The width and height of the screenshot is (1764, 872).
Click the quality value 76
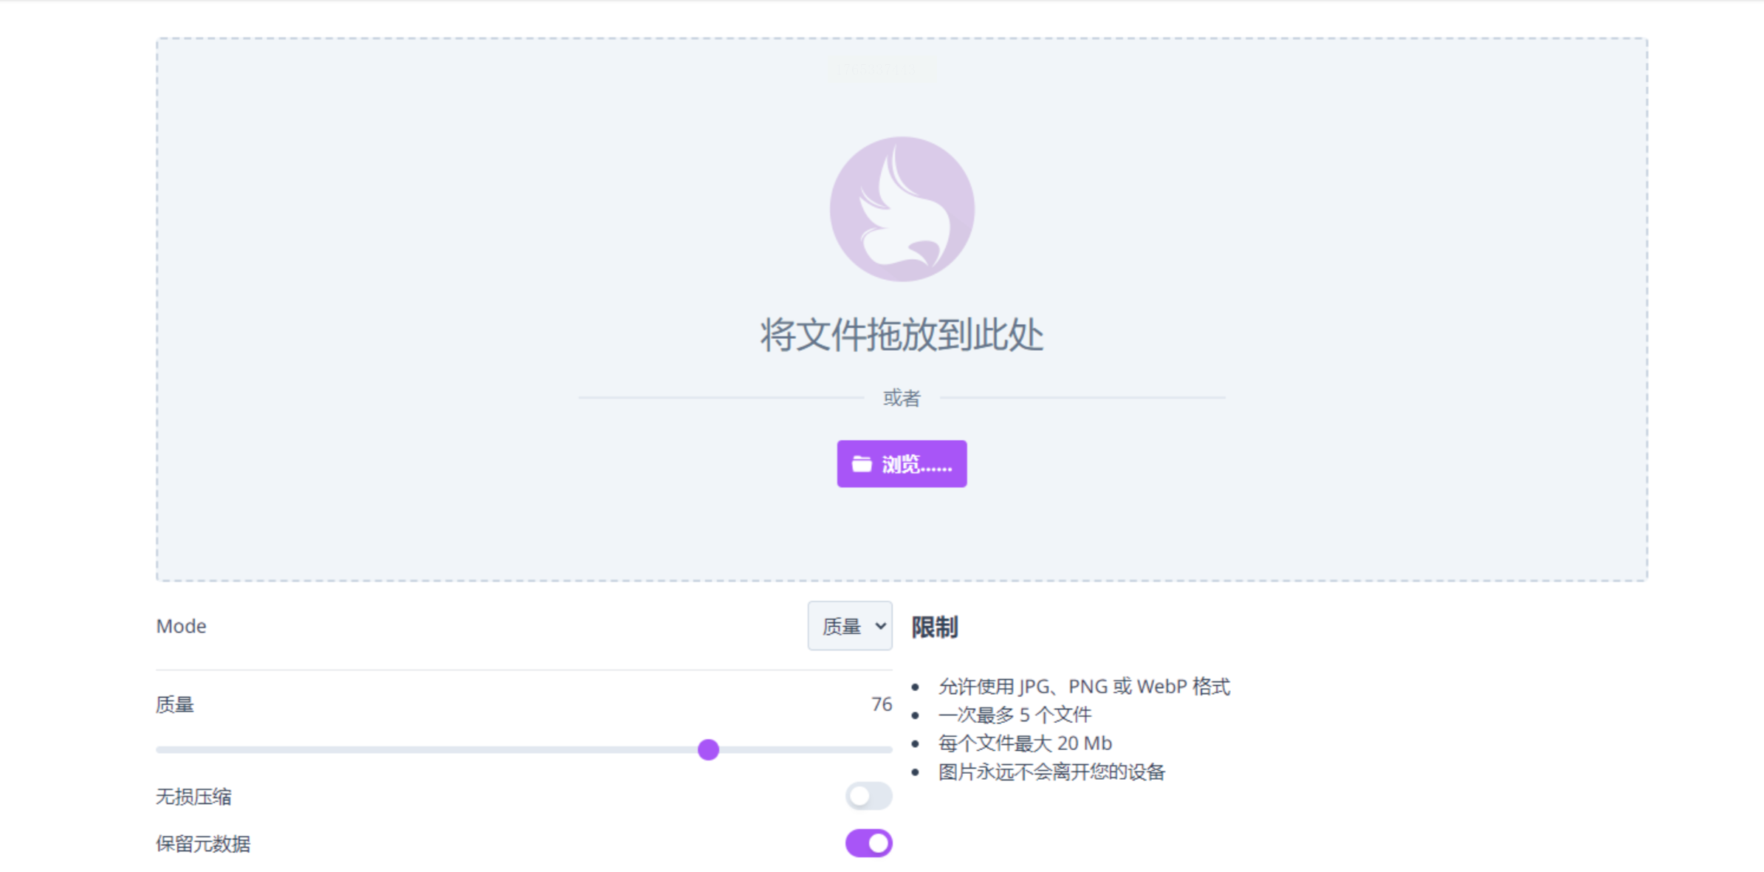pyautogui.click(x=881, y=704)
